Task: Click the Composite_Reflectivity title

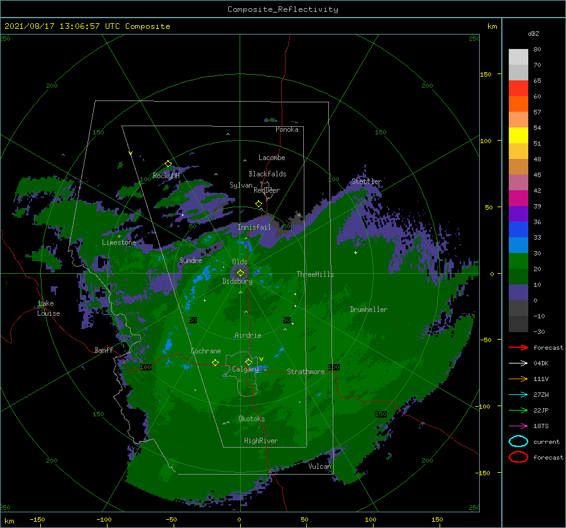Action: 283,9
